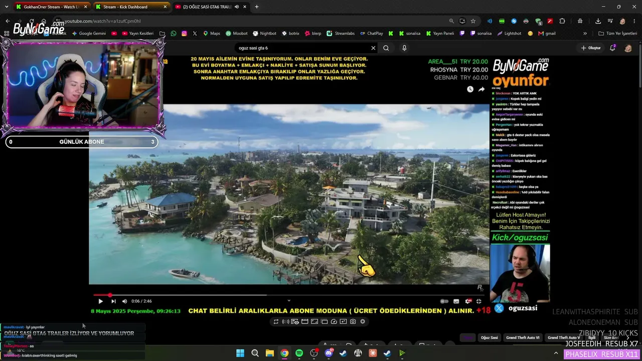Open Google Gemini bookmark
This screenshot has width=642, height=361.
point(89,34)
